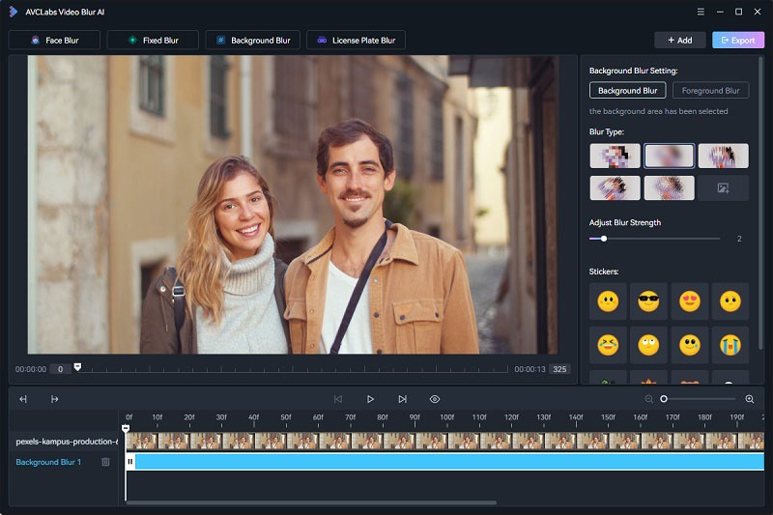Add a custom image blur type

(723, 187)
